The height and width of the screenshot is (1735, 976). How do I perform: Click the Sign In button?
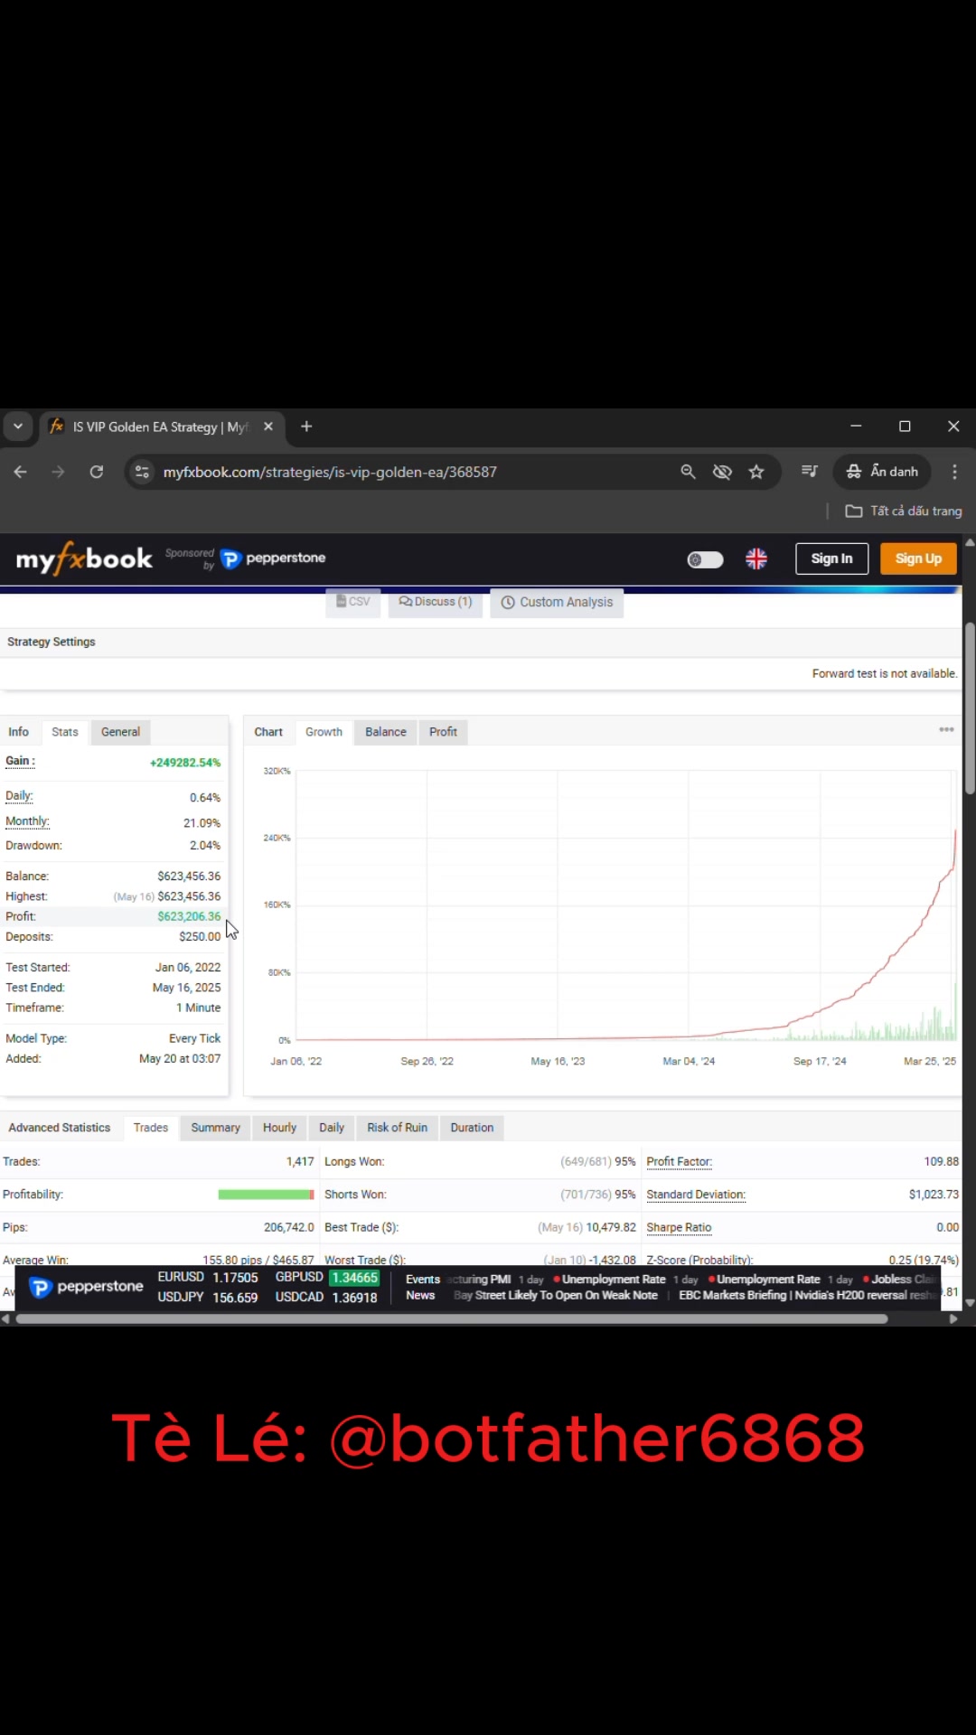[x=831, y=558]
